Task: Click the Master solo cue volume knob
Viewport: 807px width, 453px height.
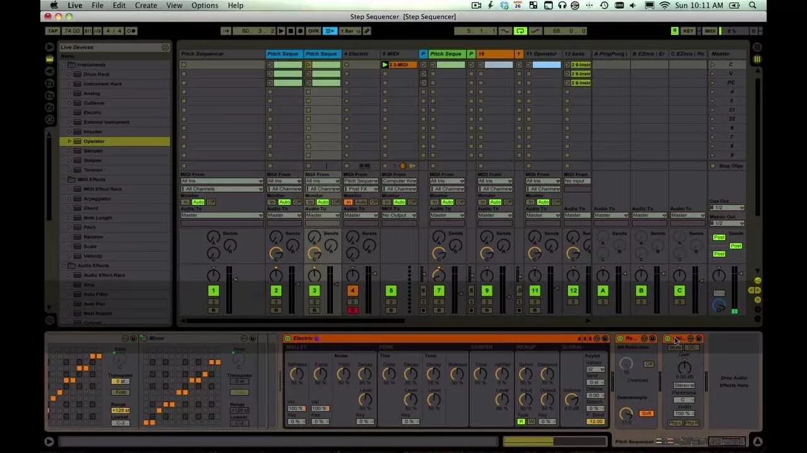Action: (719, 306)
